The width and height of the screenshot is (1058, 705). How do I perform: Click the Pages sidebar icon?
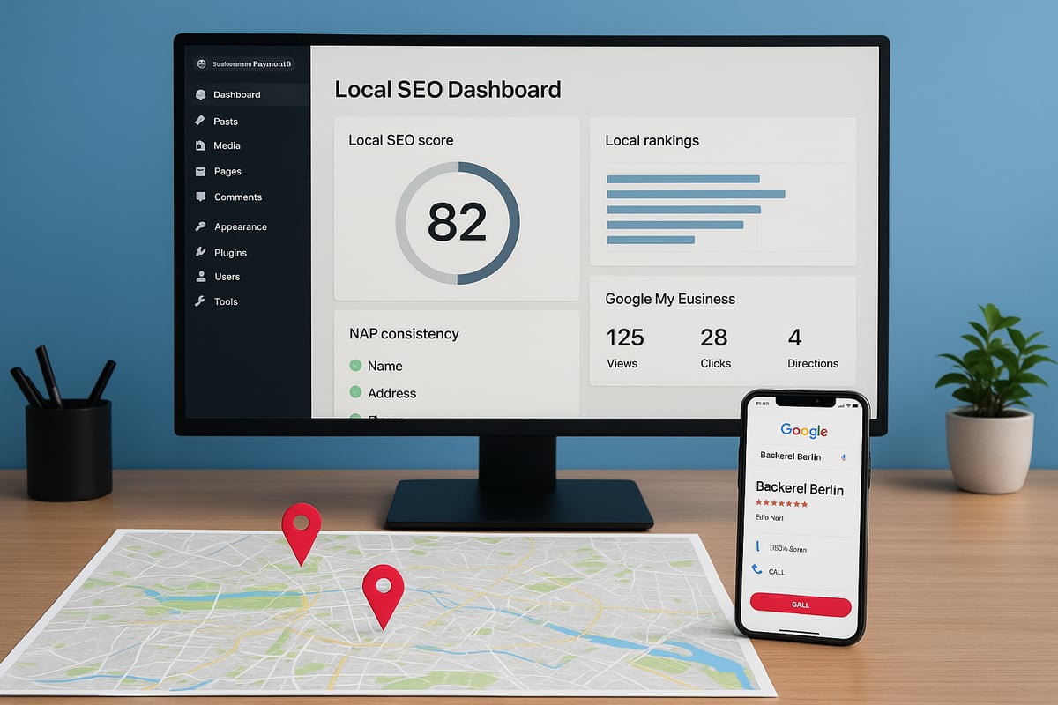[x=202, y=171]
